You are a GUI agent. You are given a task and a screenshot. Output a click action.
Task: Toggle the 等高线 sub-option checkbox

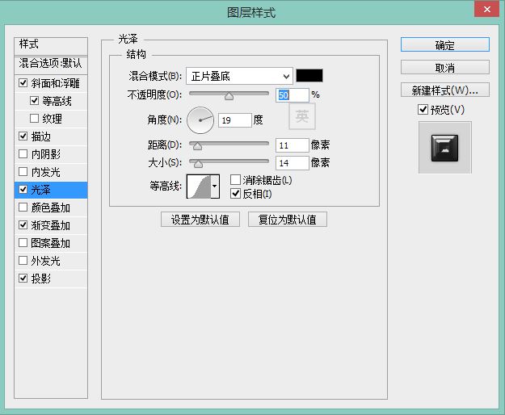[x=34, y=101]
